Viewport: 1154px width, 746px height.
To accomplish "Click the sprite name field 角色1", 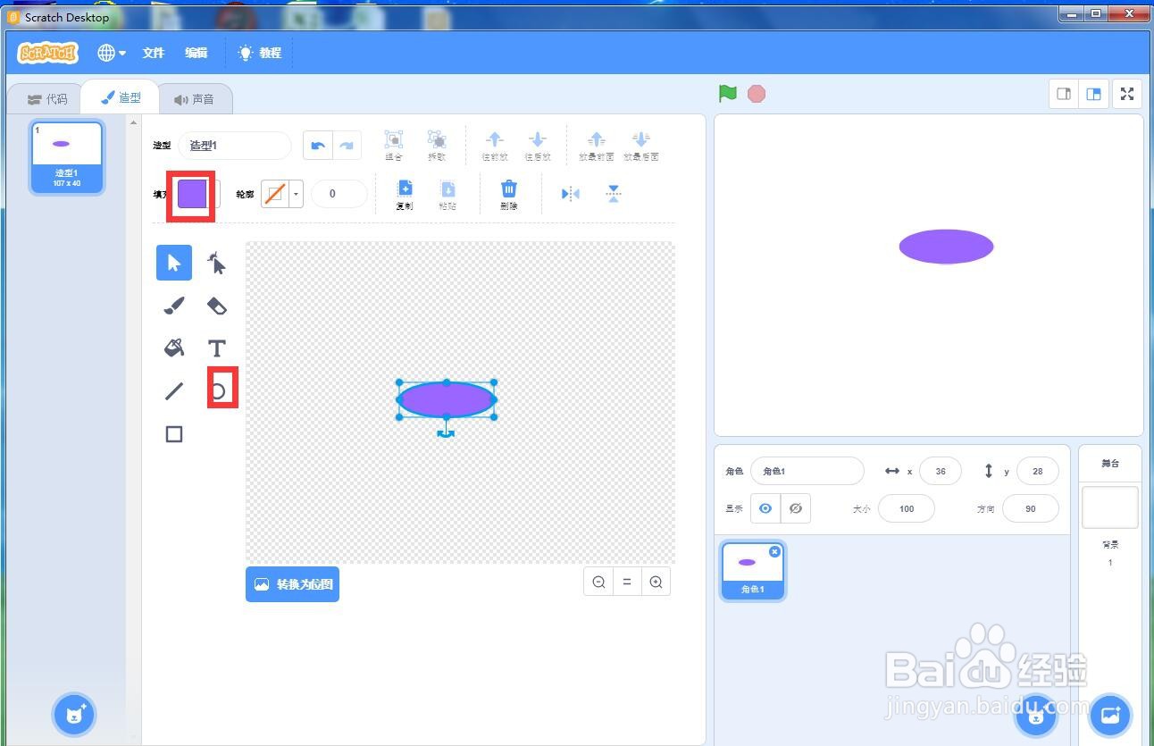I will 807,471.
